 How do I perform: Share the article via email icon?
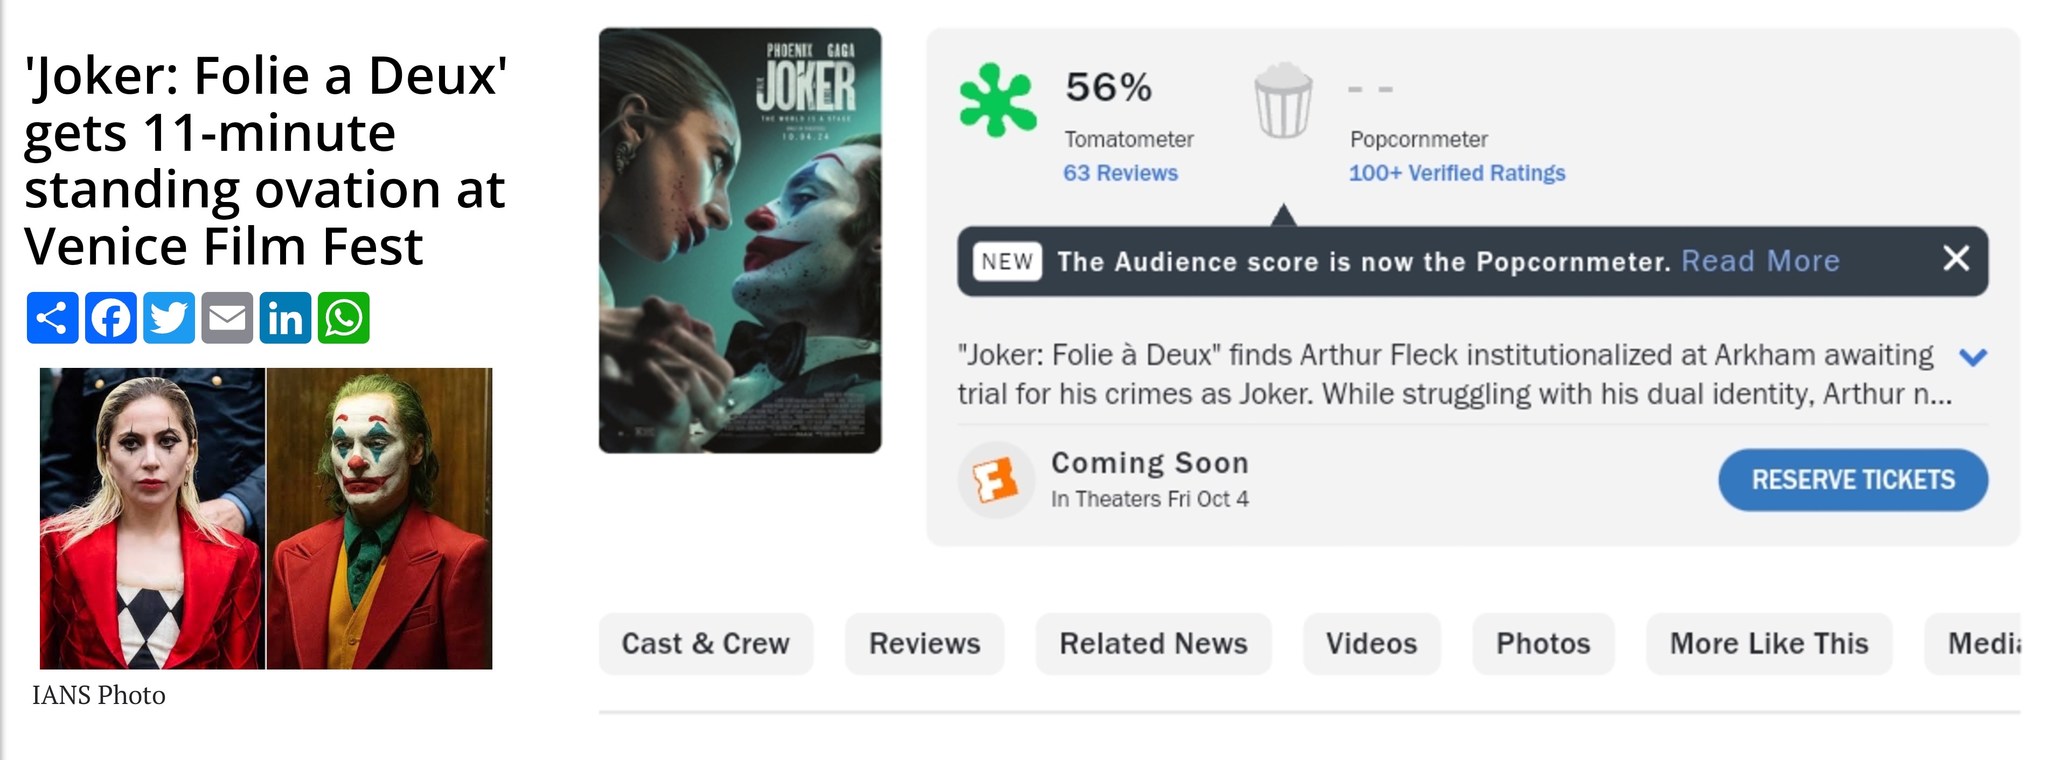227,318
